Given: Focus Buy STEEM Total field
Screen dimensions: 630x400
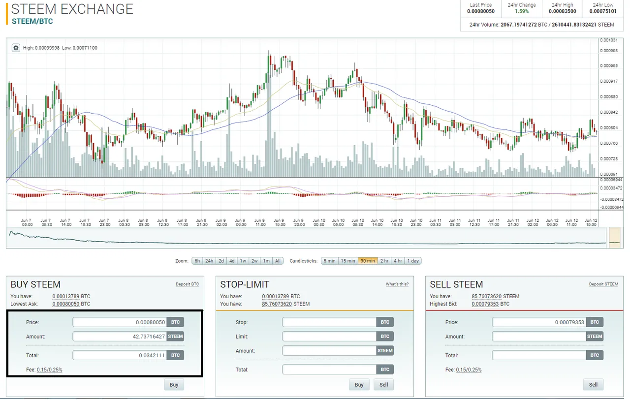Looking at the screenshot, I should (x=120, y=355).
